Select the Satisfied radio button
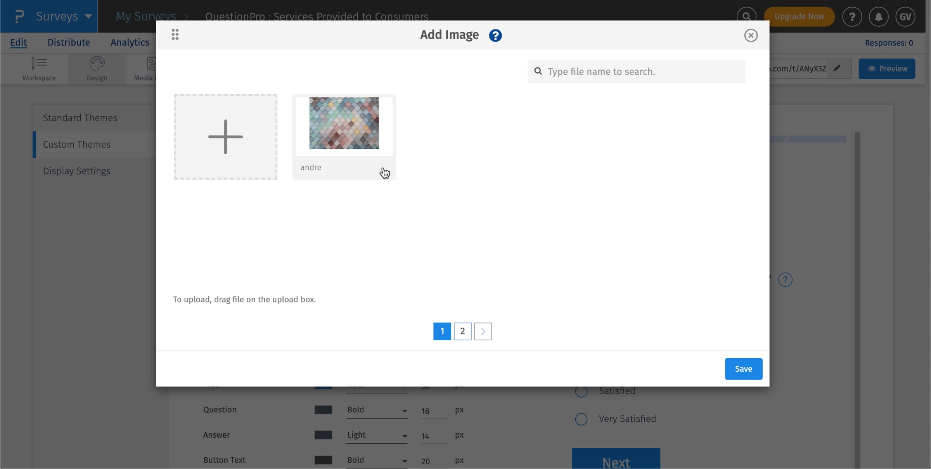 pyautogui.click(x=581, y=391)
